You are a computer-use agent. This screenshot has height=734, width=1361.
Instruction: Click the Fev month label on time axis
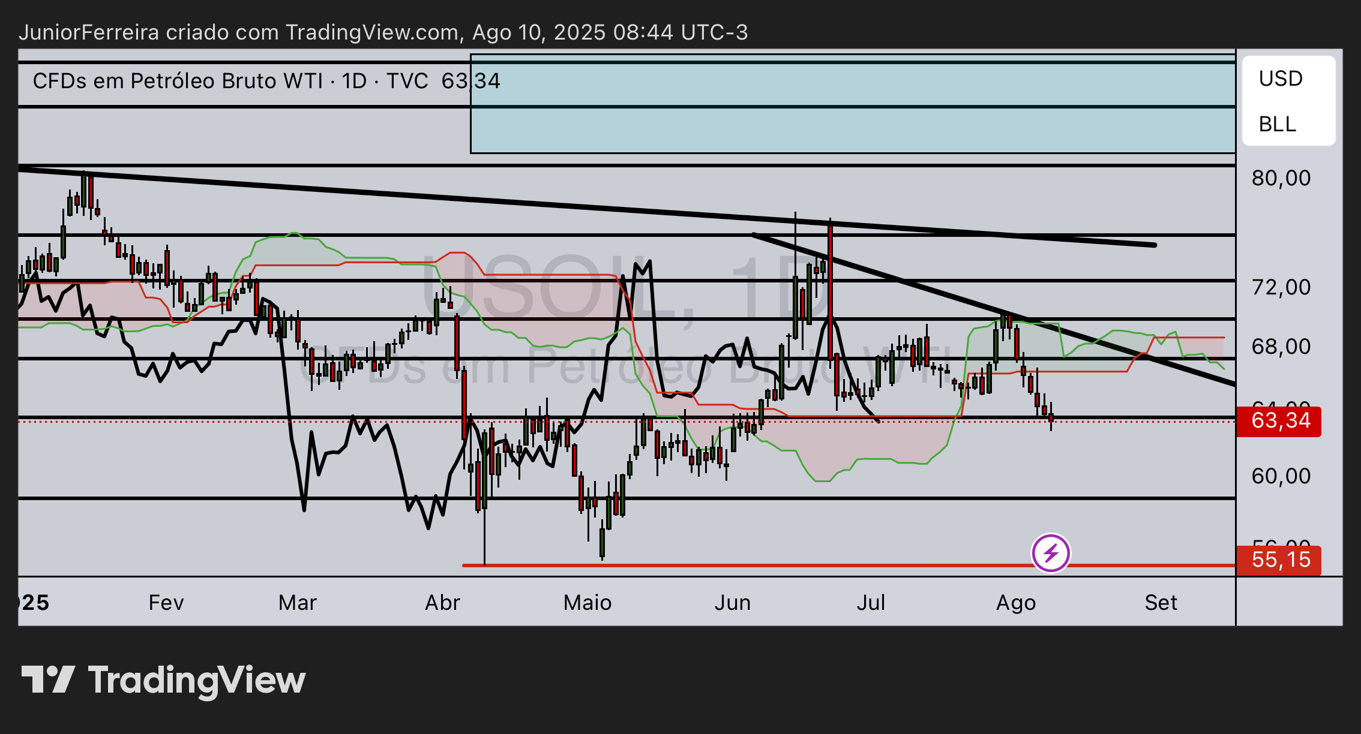pos(166,602)
